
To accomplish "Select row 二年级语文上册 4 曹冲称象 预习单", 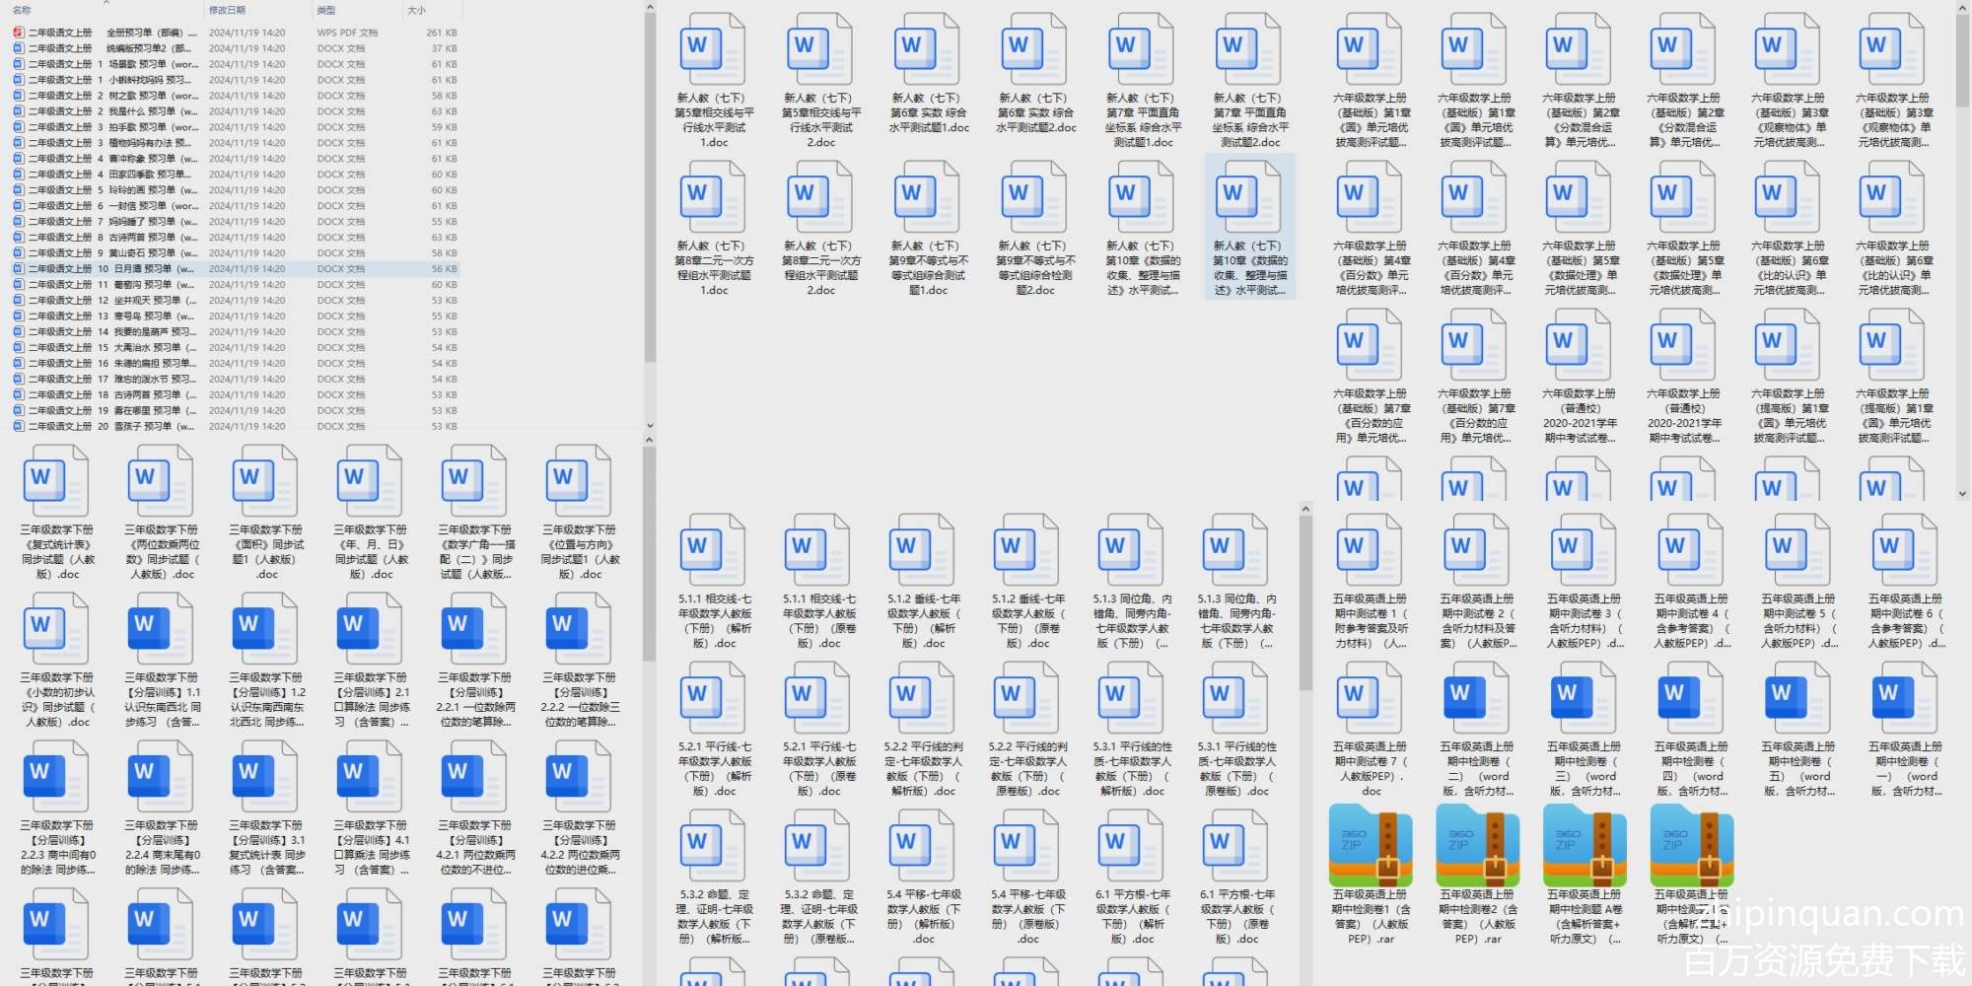I will (x=235, y=159).
